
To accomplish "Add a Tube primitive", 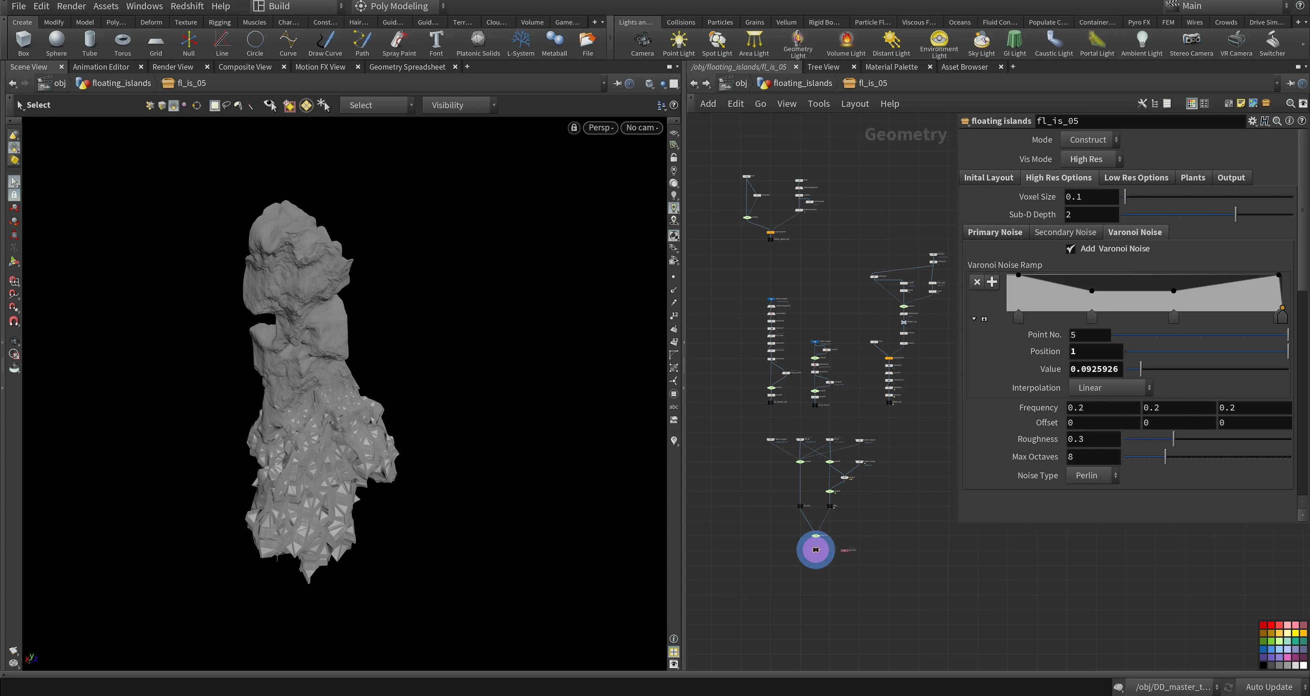I will pyautogui.click(x=89, y=43).
